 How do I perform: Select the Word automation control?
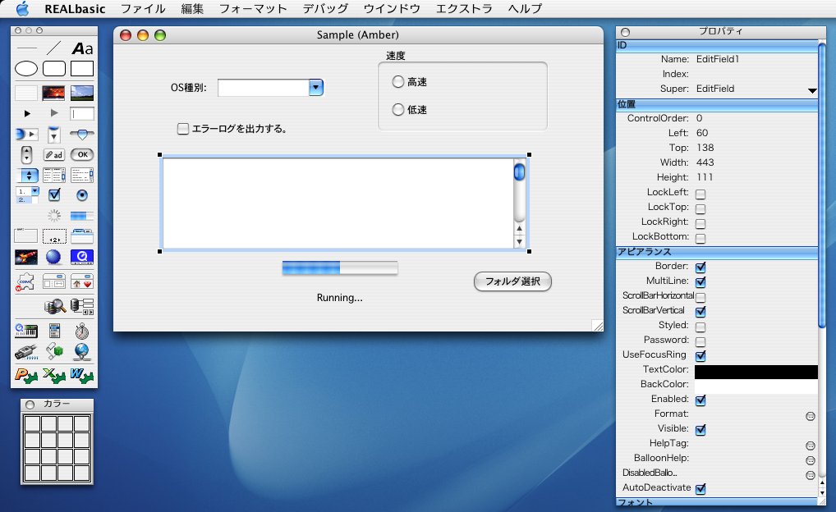[x=81, y=376]
